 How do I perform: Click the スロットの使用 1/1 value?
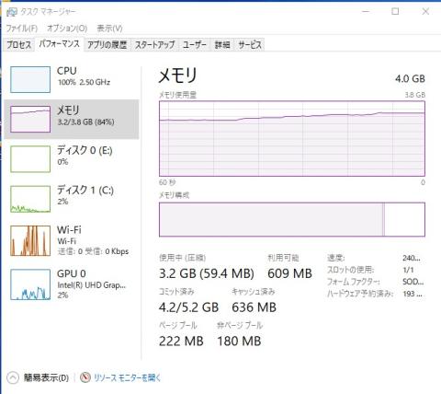pos(408,270)
